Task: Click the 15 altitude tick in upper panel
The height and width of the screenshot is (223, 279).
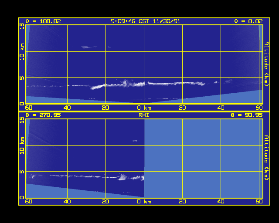Action: [22, 26]
